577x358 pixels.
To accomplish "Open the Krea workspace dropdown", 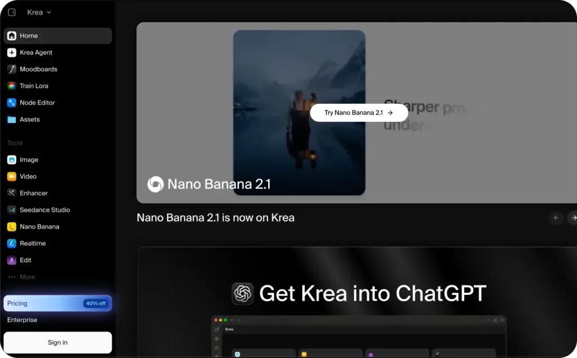I will click(x=39, y=12).
